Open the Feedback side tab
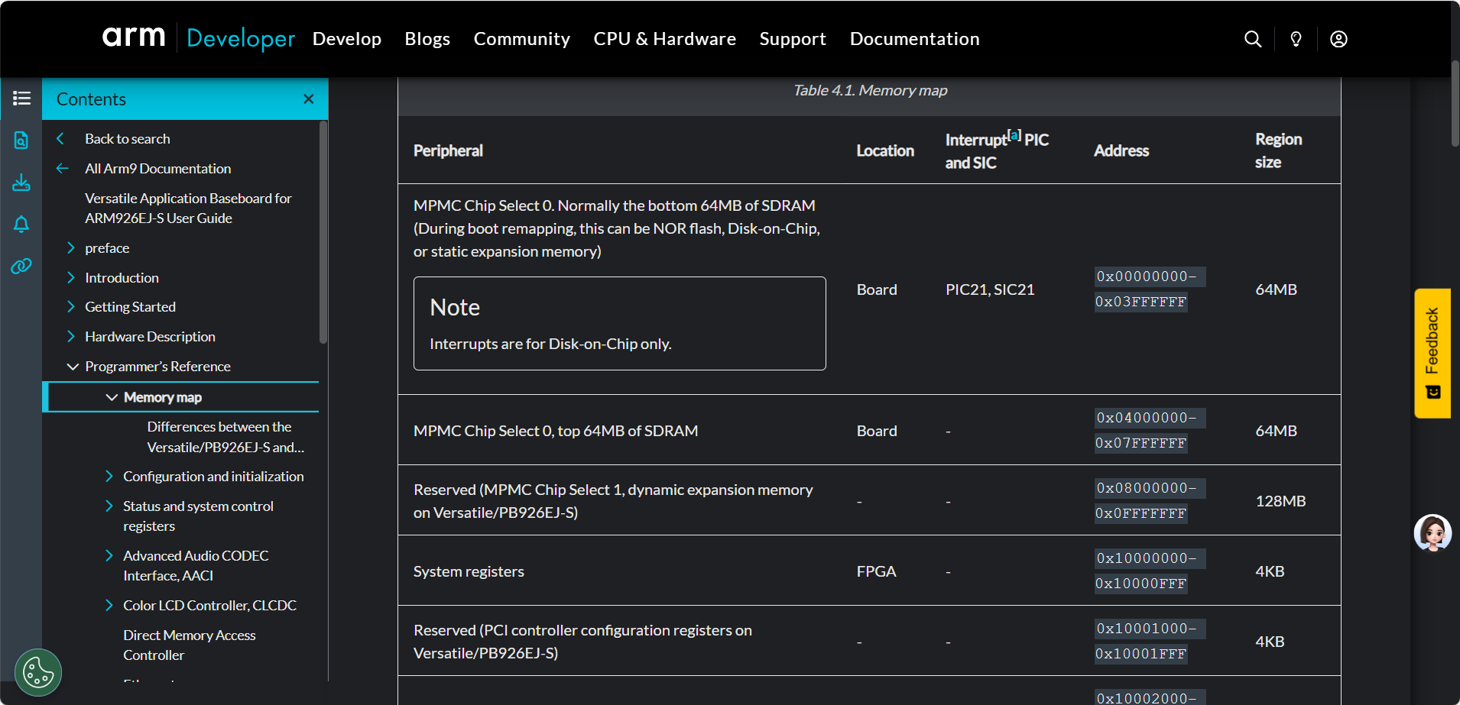This screenshot has width=1460, height=705. tap(1432, 353)
